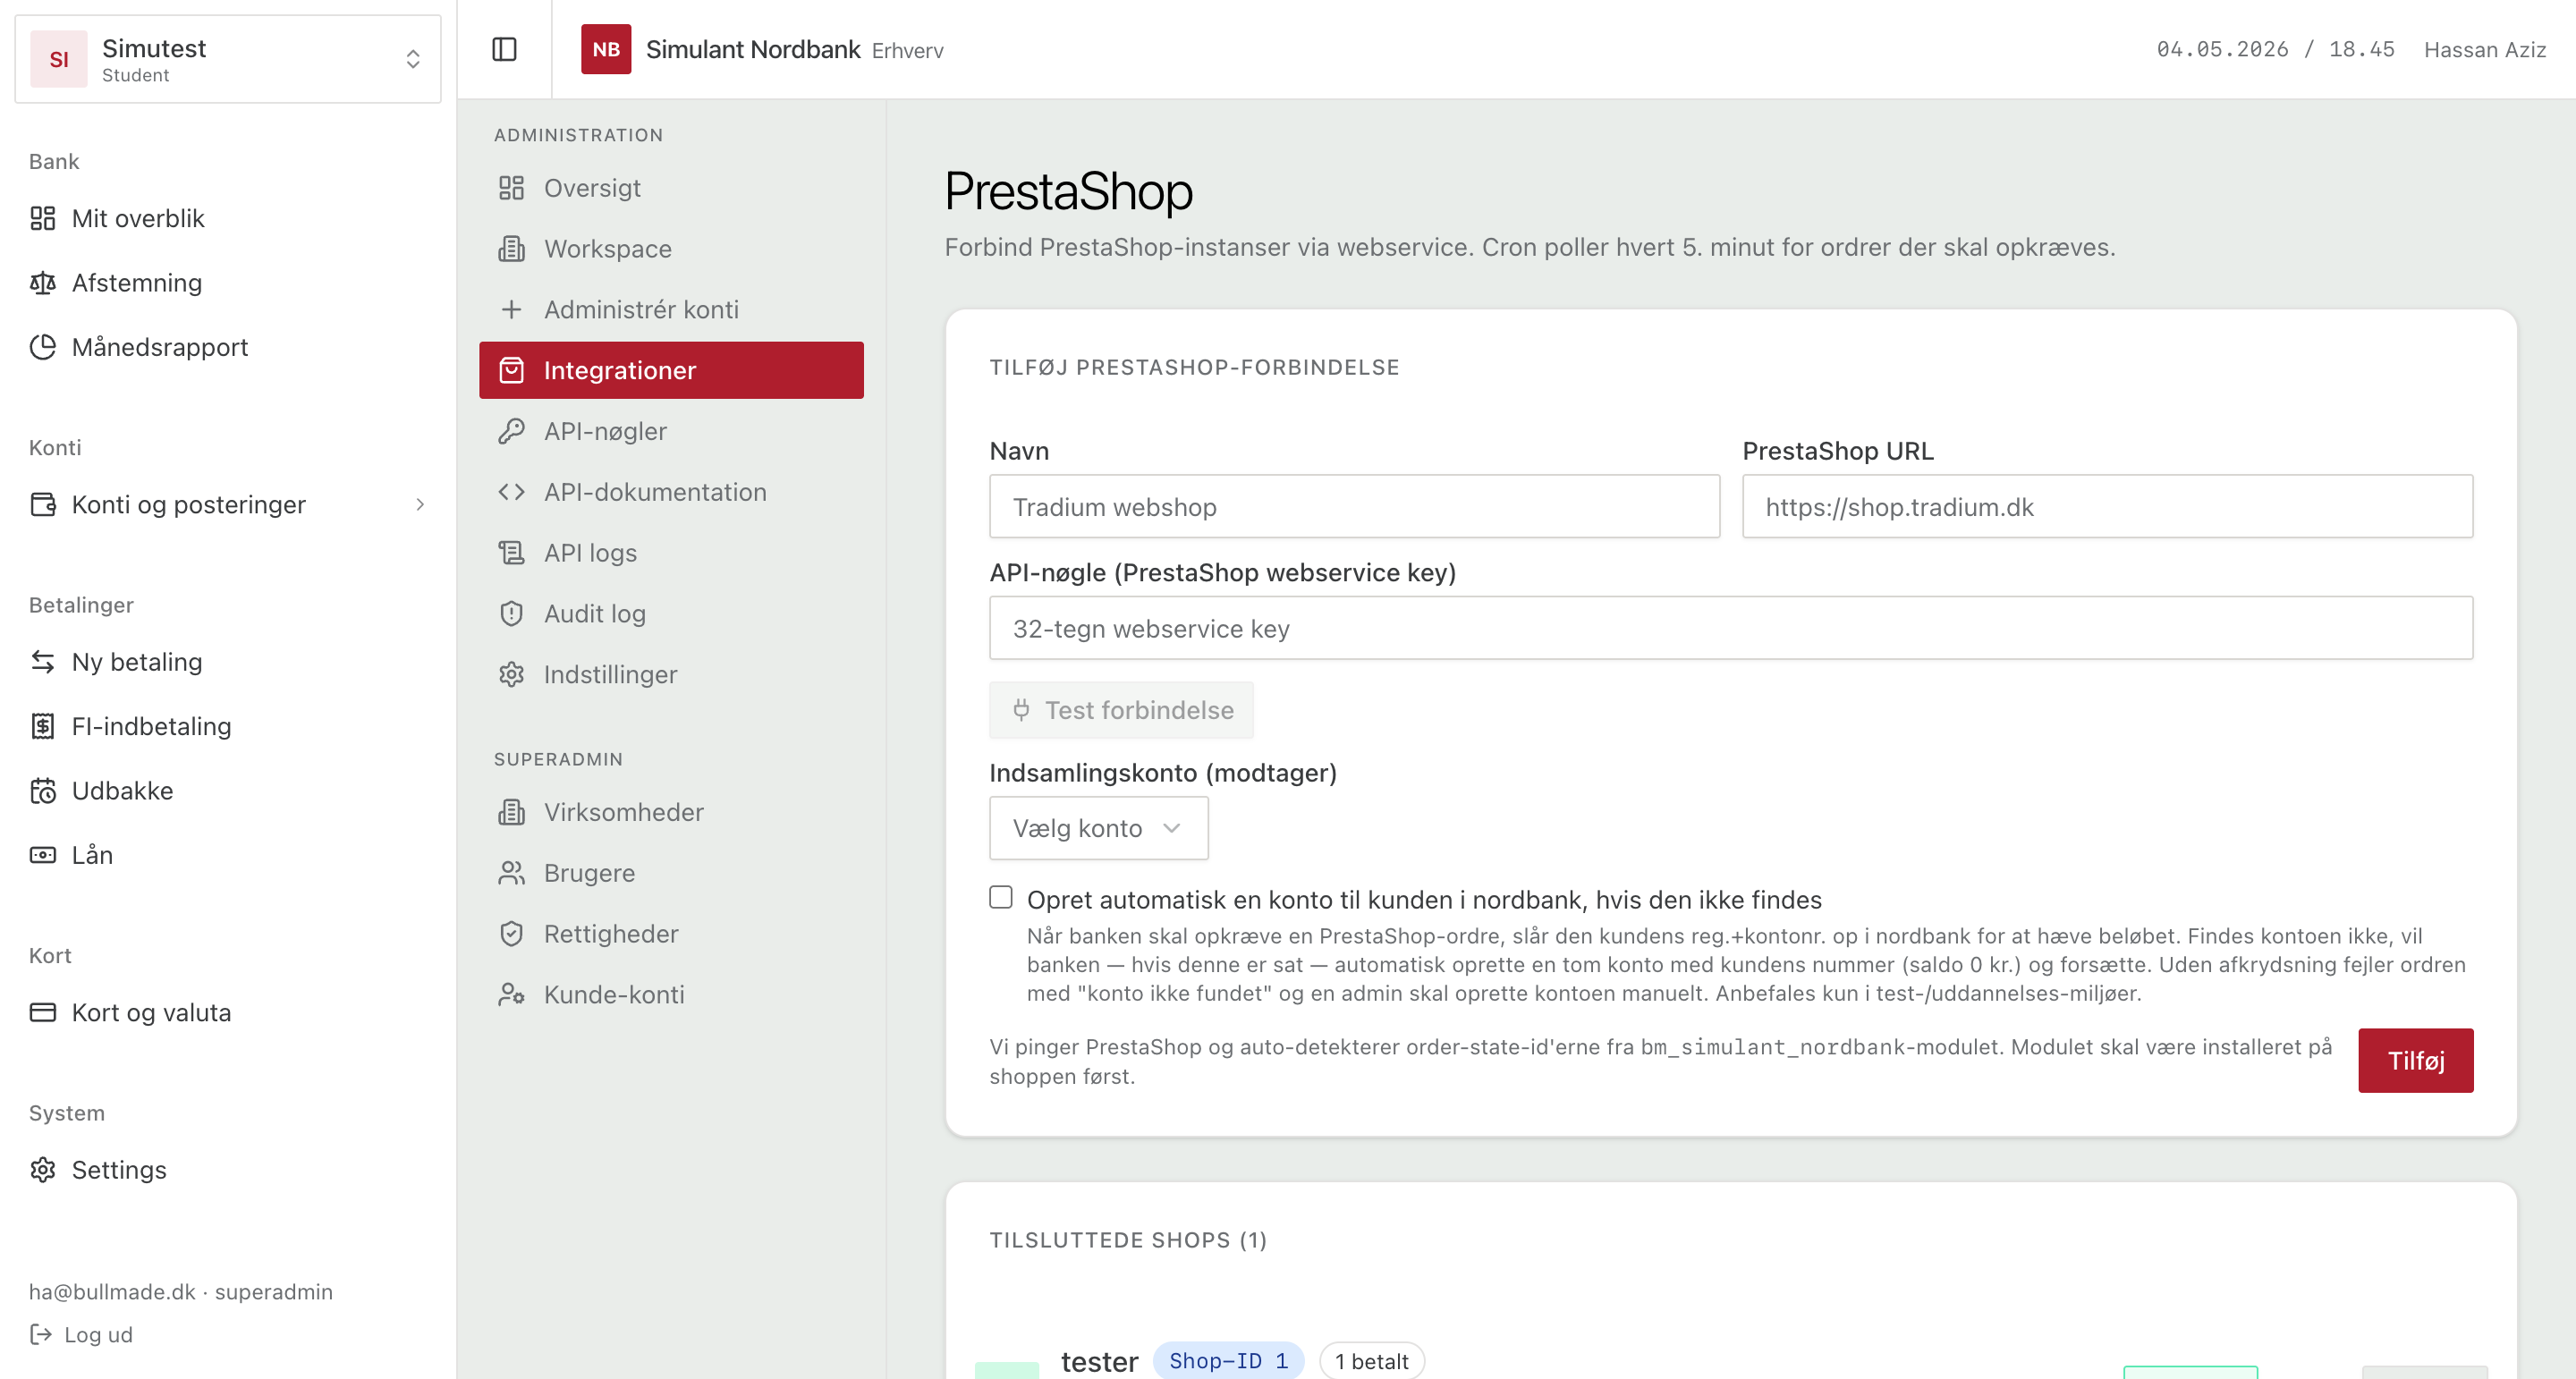Click the Ny betaling transfer arrows icon
2576x1379 pixels.
[42, 662]
